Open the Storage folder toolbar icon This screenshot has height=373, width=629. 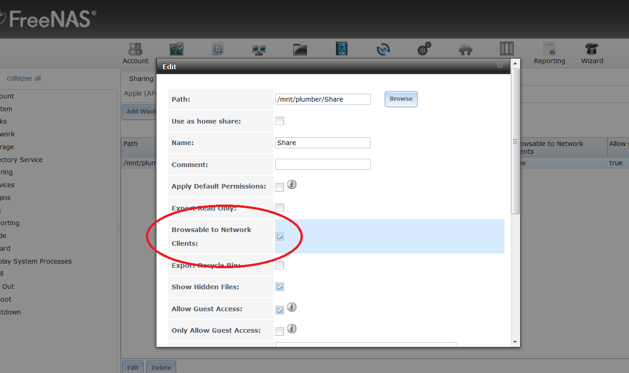[300, 49]
